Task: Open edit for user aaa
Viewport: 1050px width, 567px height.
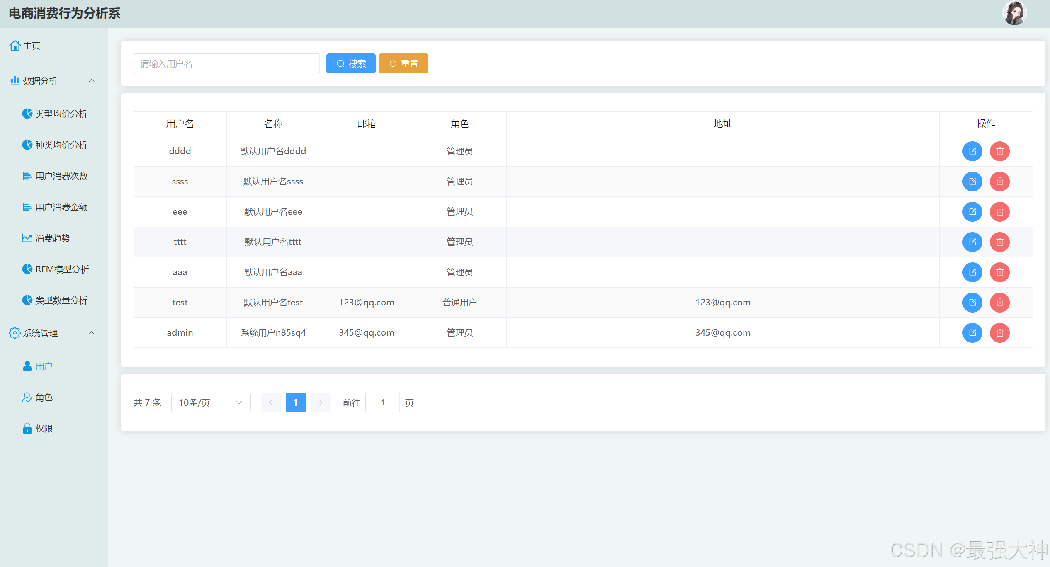Action: pos(972,272)
